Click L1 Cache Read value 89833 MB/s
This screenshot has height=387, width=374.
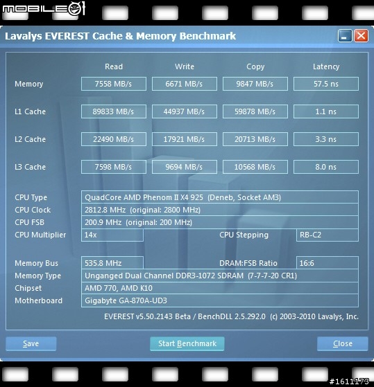(x=114, y=111)
